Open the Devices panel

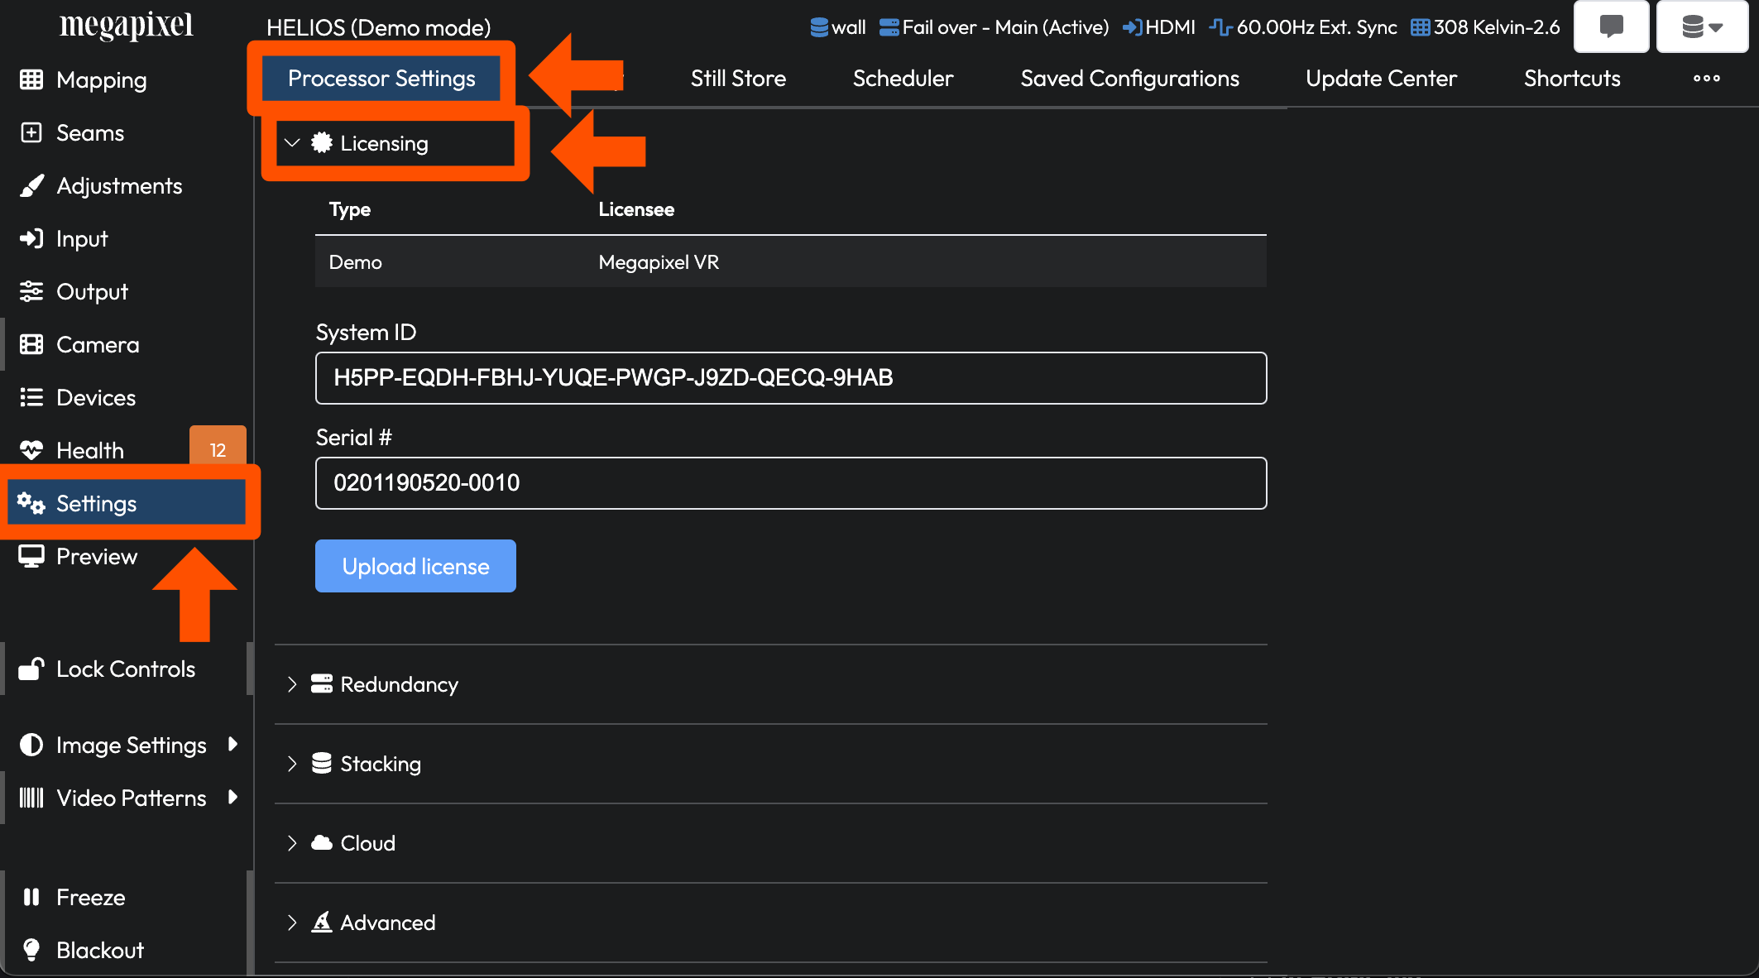(x=94, y=396)
